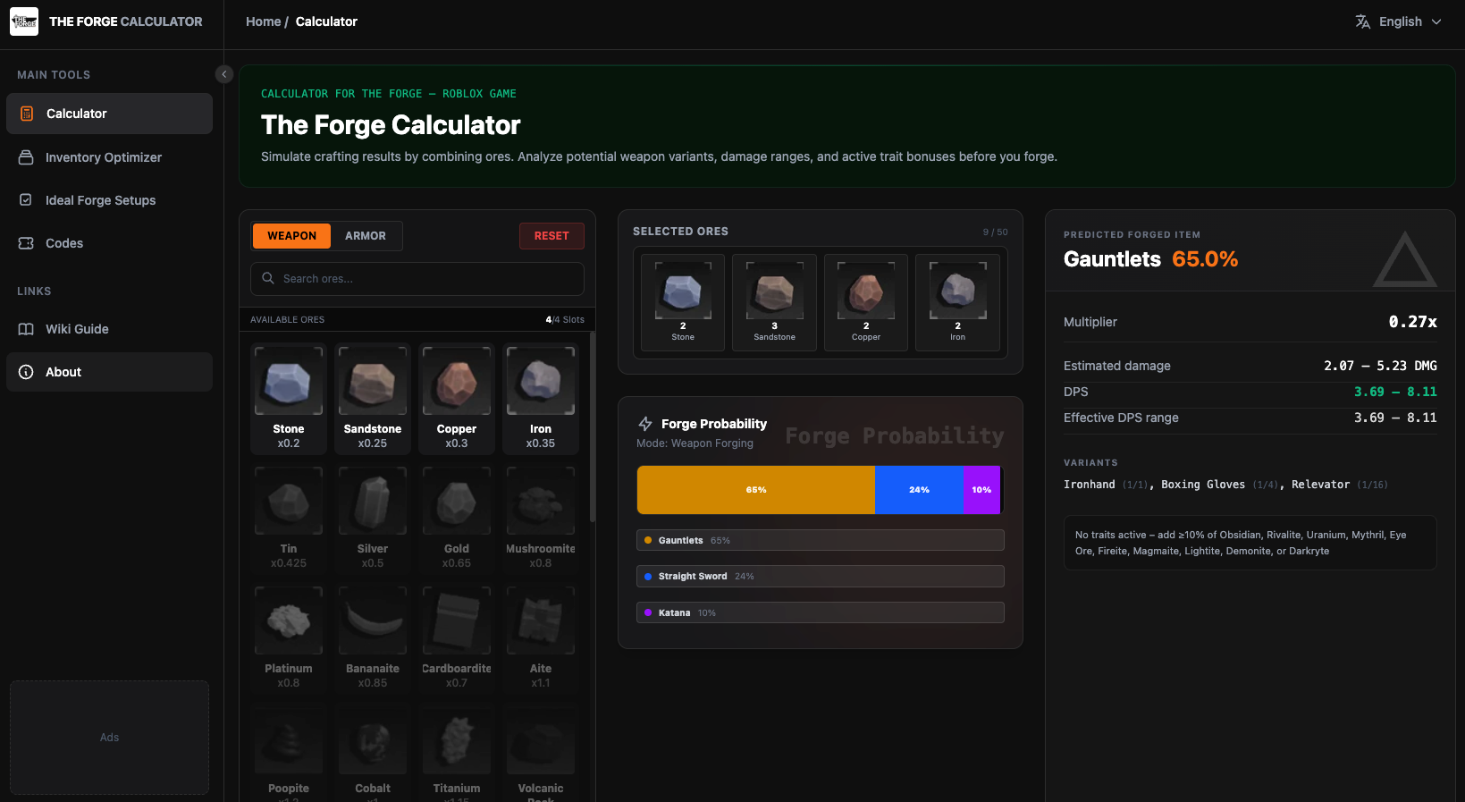Click the Inventory Optimizer icon
Viewport: 1465px width, 802px height.
click(x=26, y=157)
